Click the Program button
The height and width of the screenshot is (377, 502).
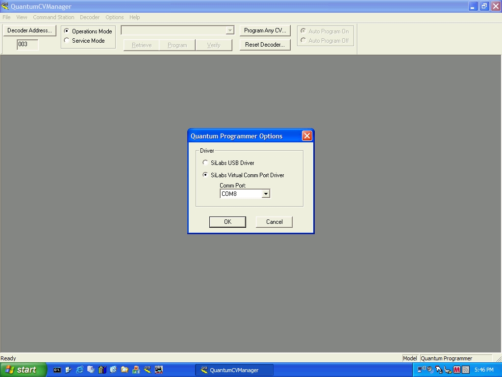click(x=177, y=45)
